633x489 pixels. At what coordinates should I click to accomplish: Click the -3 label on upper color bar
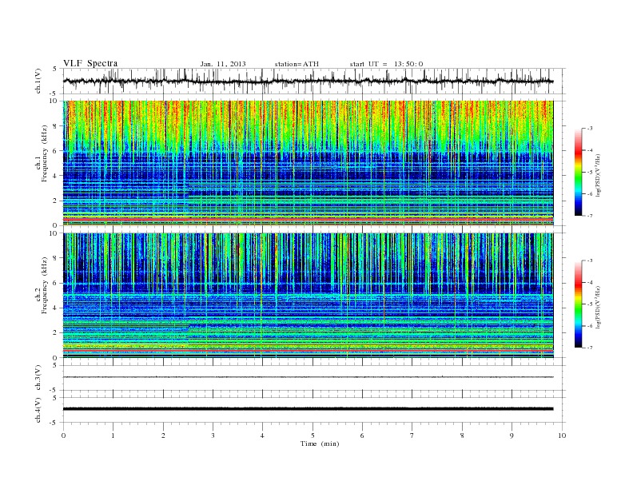590,129
